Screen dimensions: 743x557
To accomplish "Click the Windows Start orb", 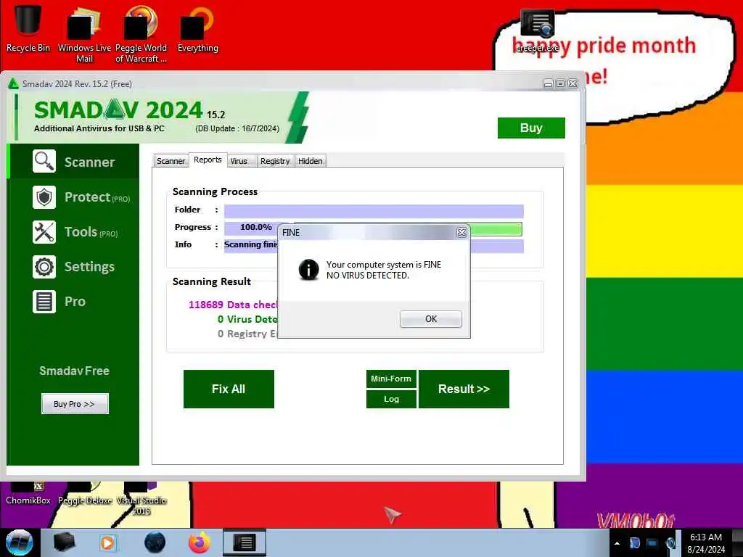I will tap(19, 542).
